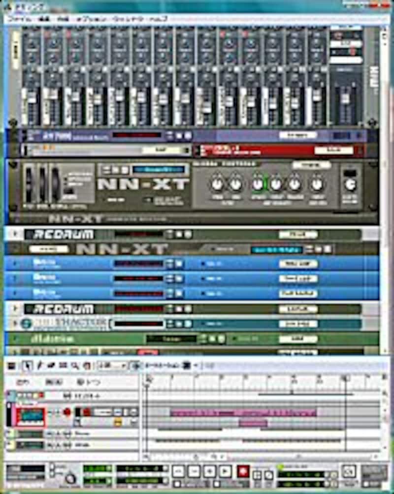Adjust the click level knob in transport
Viewport: 394px width, 494px height.
click(70, 479)
